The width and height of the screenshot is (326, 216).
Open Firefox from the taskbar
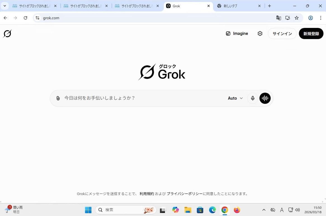click(237, 210)
